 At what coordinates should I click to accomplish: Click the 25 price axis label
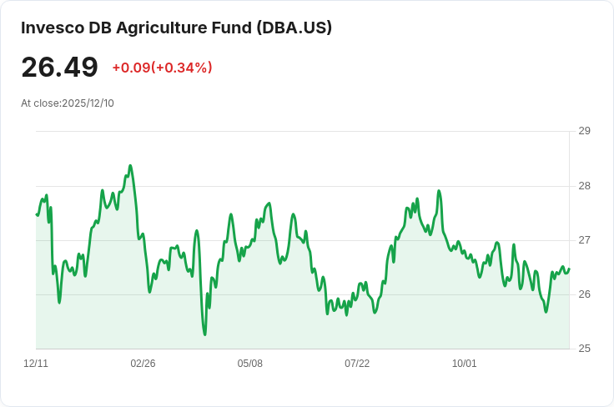pos(584,349)
